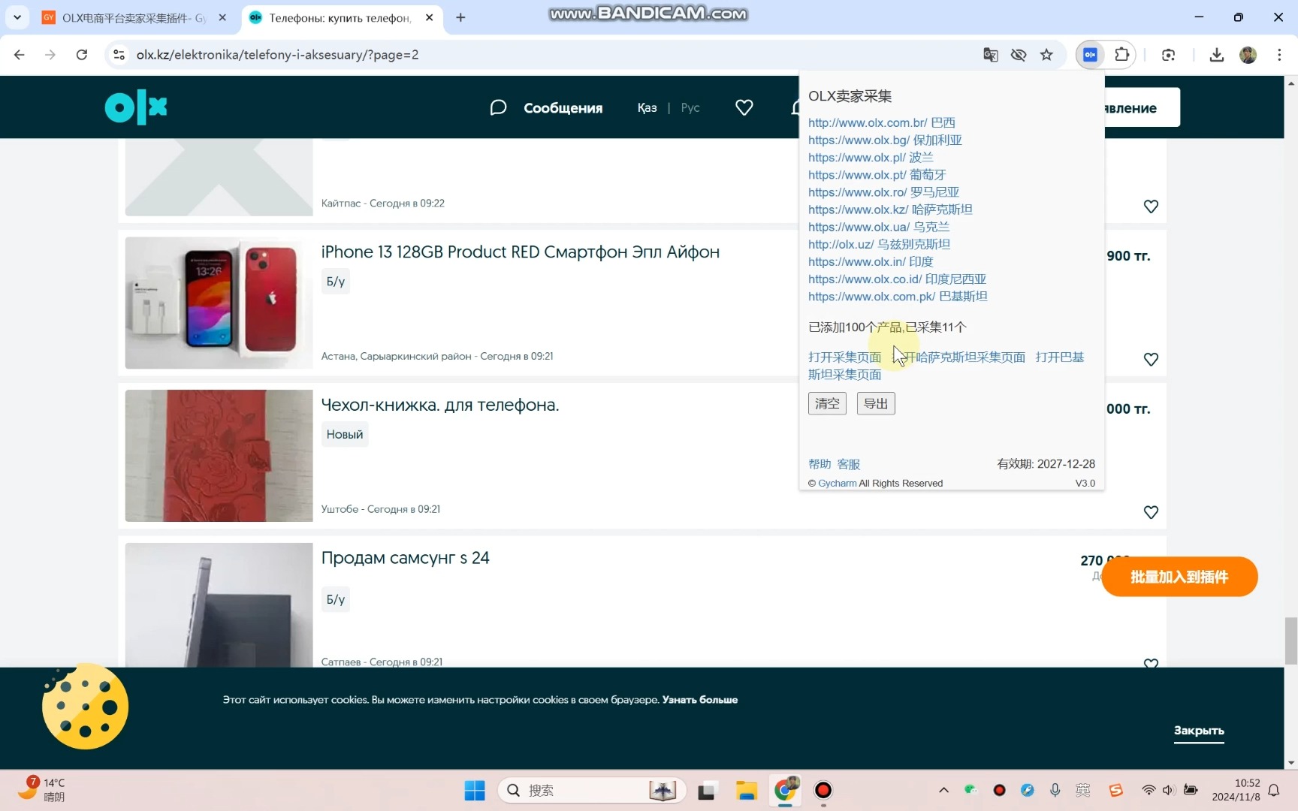1298x811 pixels.
Task: Open the red book case thumbnail
Action: [x=219, y=456]
